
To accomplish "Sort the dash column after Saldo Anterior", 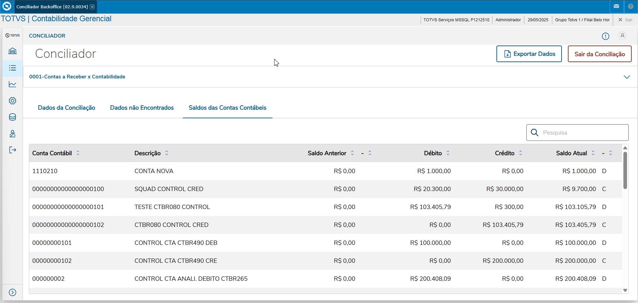I will [x=370, y=153].
